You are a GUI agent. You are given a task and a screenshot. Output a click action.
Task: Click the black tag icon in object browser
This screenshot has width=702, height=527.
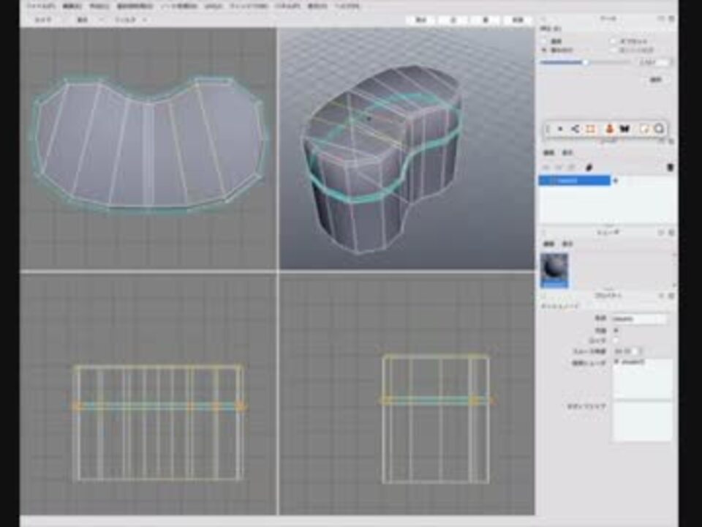point(589,168)
